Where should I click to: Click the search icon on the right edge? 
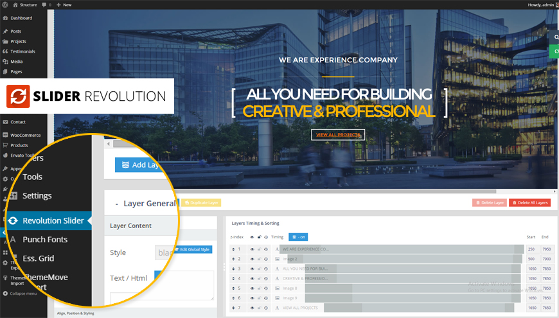pos(555,38)
